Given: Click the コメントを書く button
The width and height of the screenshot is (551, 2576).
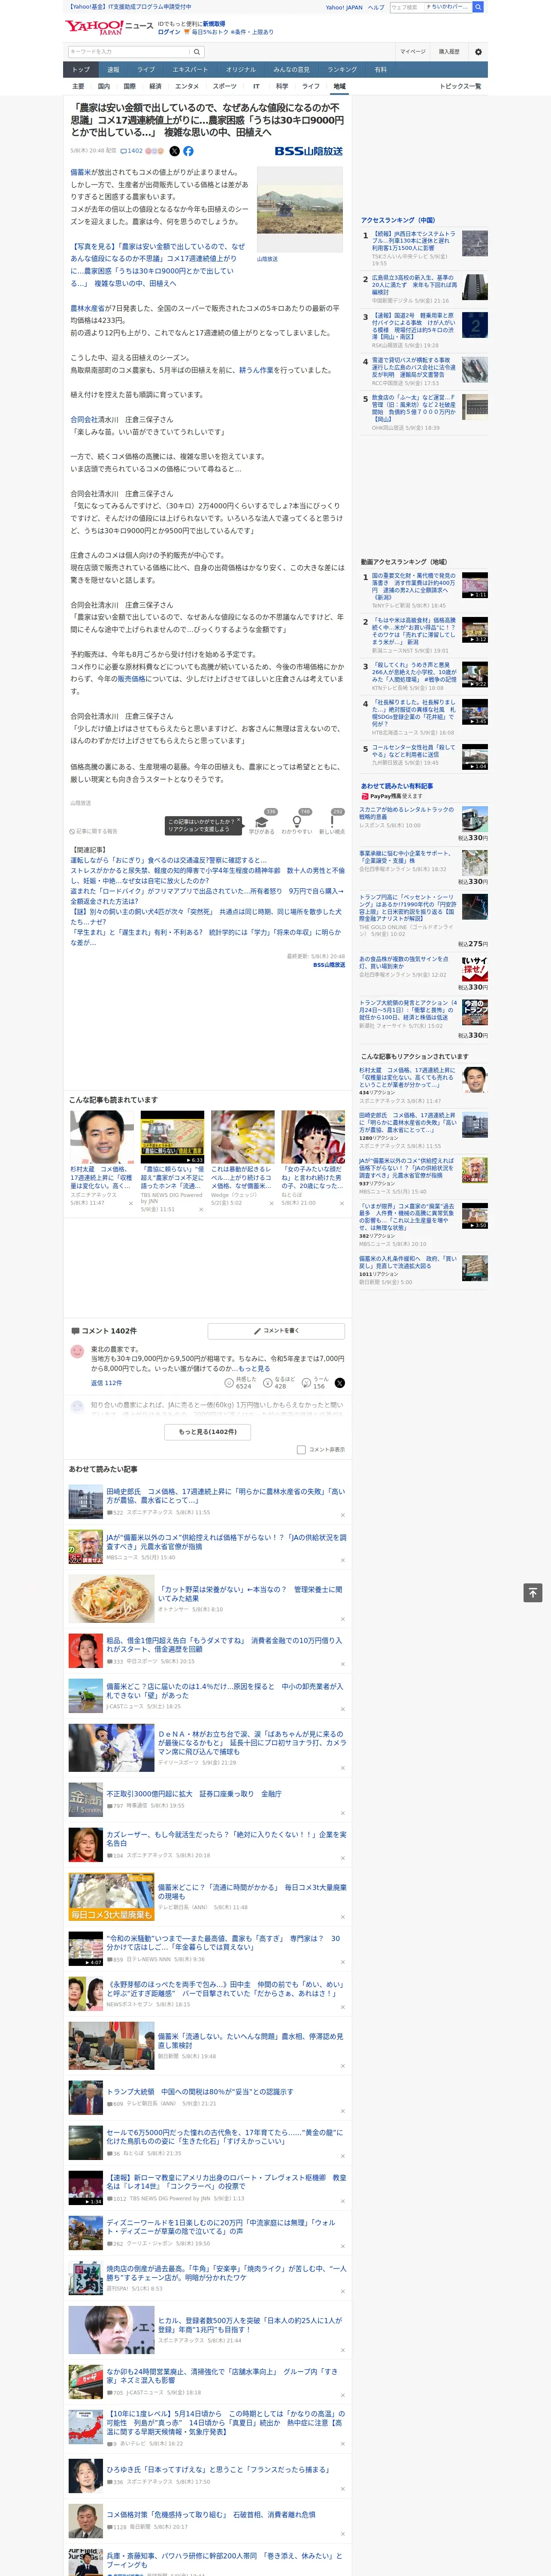Looking at the screenshot, I should click(276, 1331).
